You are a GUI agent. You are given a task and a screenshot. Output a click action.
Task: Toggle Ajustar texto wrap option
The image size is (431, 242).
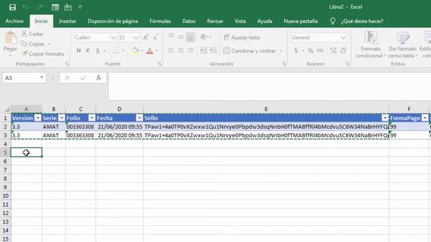(x=242, y=38)
